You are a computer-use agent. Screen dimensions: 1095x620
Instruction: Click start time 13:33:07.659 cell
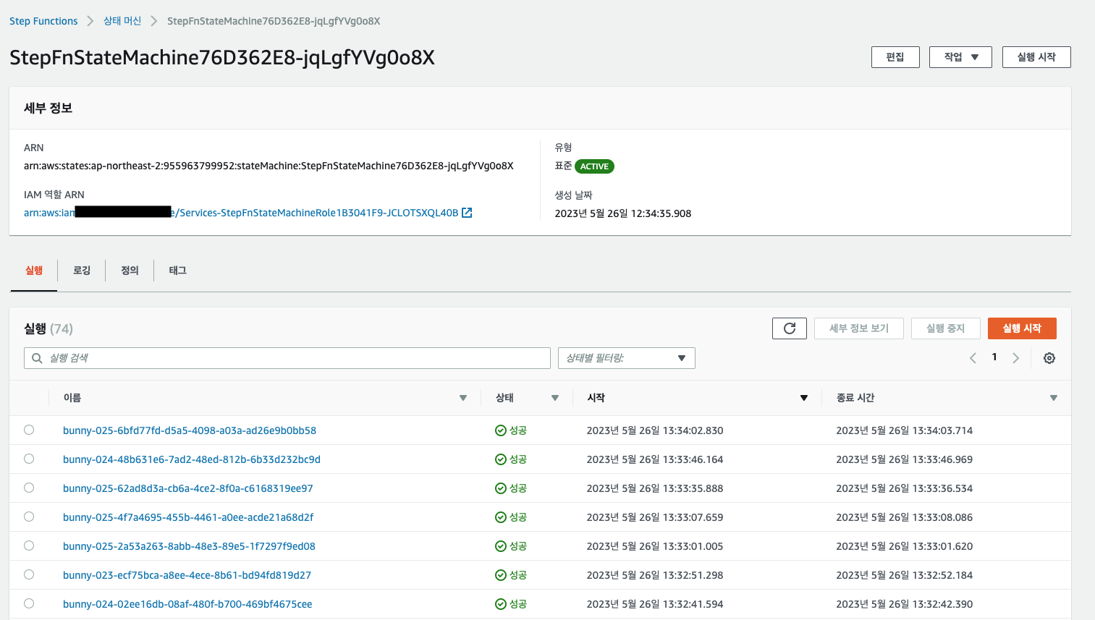pyautogui.click(x=655, y=517)
